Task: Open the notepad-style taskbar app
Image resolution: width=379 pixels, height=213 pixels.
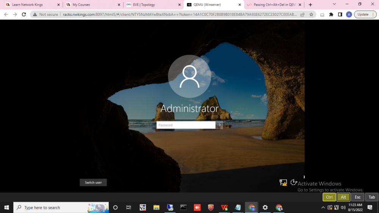Action: coord(238,207)
